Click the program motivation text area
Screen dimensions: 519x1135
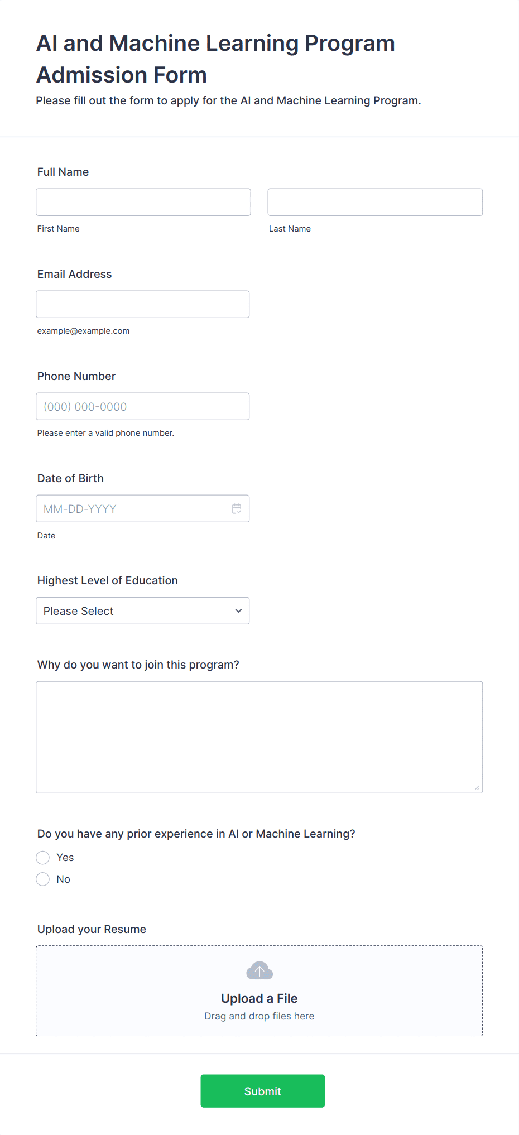[259, 737]
